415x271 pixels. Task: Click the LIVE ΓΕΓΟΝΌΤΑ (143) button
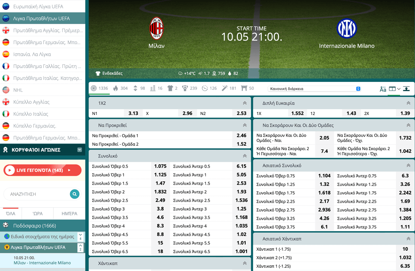coord(42,170)
